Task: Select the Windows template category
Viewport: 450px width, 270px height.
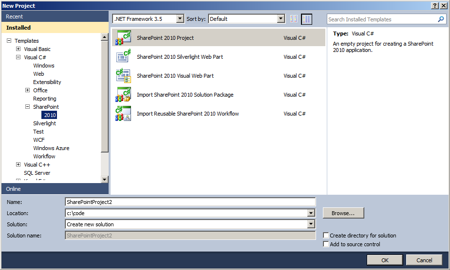Action: pyautogui.click(x=44, y=66)
